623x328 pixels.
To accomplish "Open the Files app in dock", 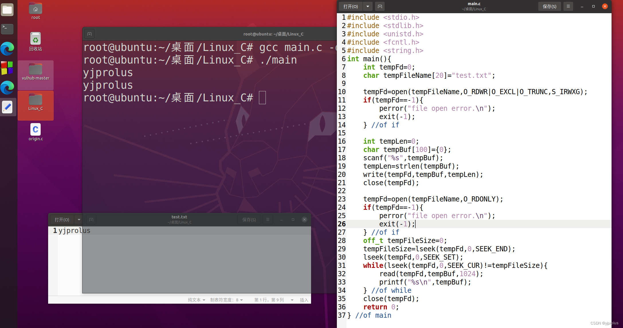I will 7,10.
